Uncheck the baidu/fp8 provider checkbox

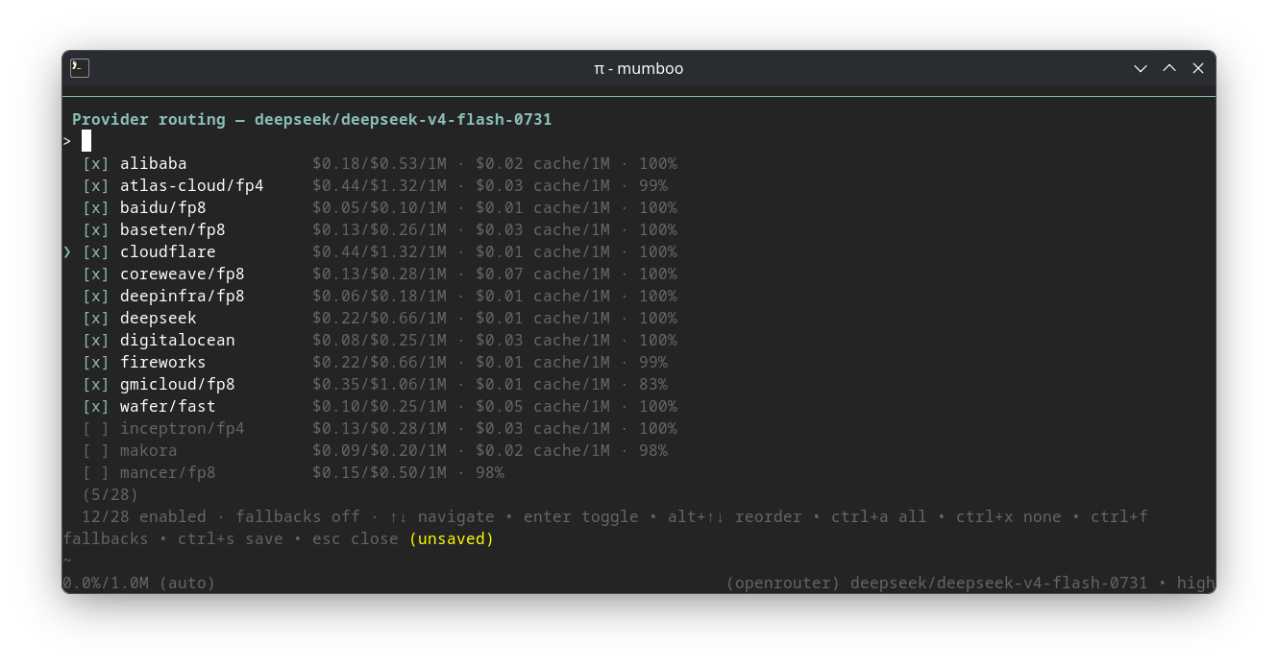(96, 207)
